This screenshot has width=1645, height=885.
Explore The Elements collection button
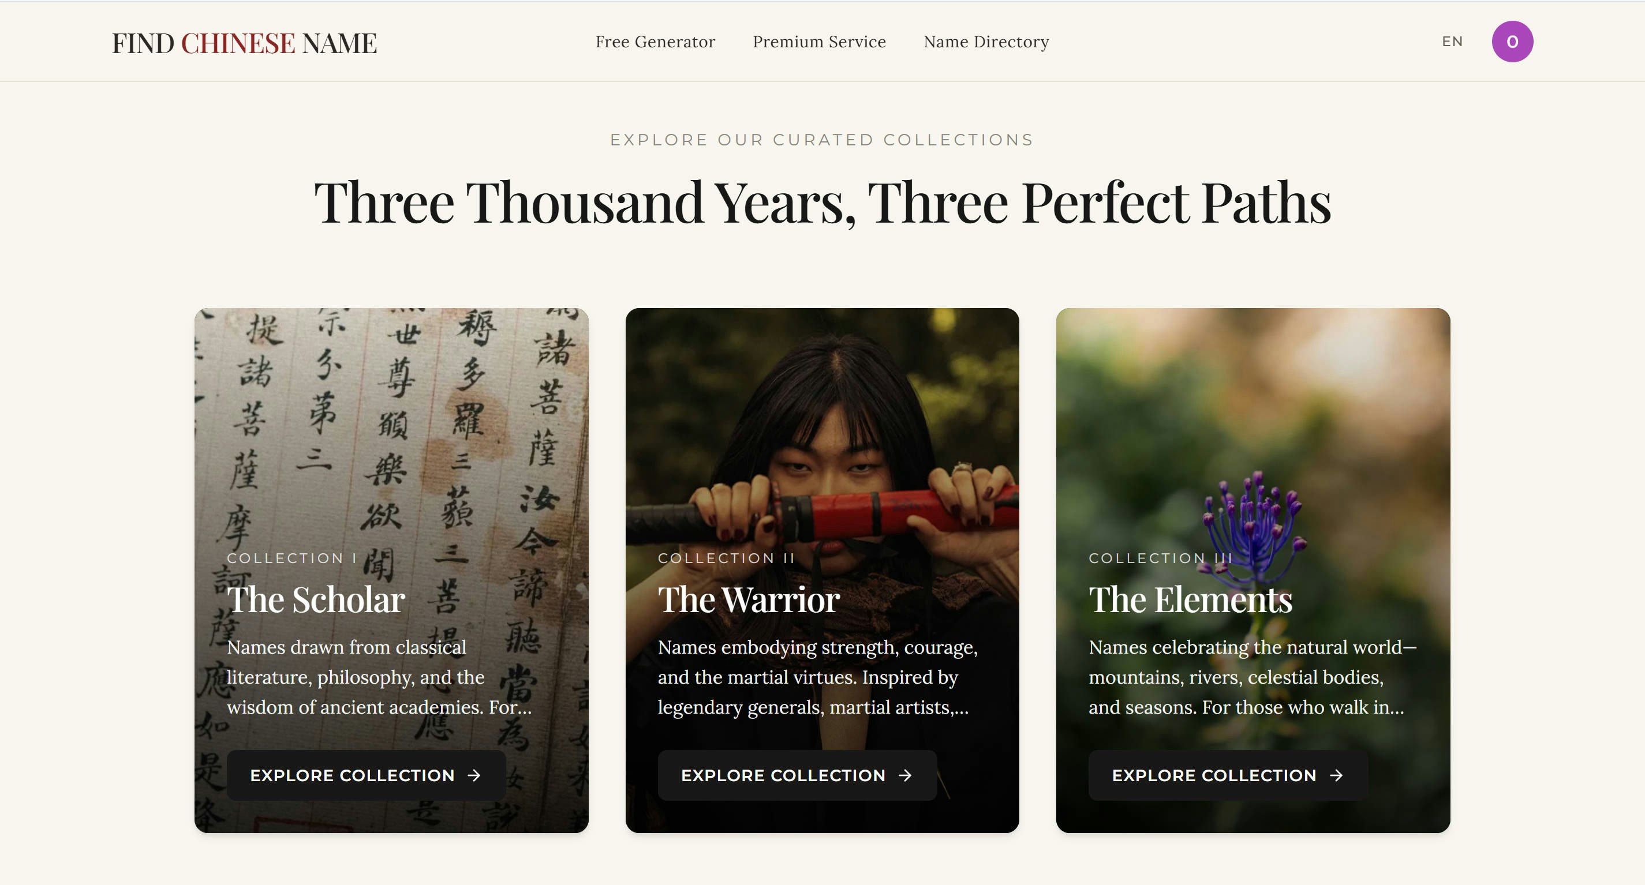pos(1228,775)
